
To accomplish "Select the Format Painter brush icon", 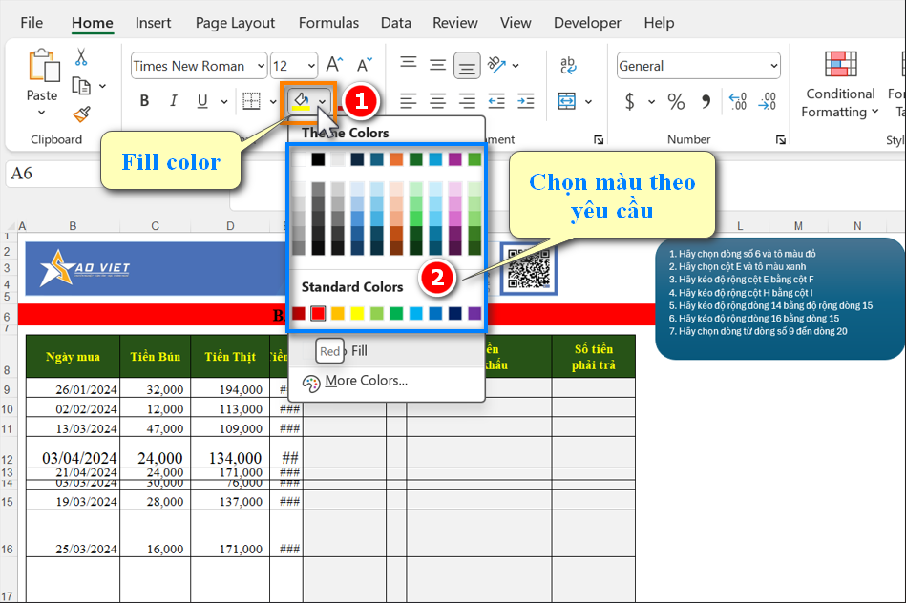I will (81, 114).
